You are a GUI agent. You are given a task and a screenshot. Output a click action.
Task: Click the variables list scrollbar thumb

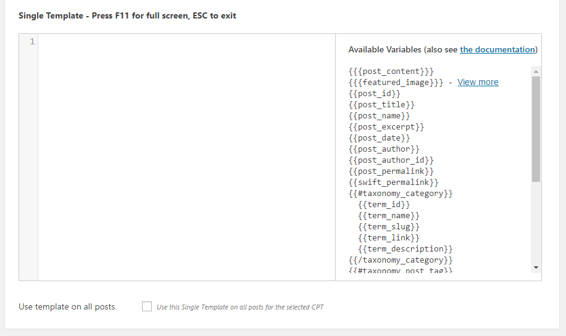[536, 129]
